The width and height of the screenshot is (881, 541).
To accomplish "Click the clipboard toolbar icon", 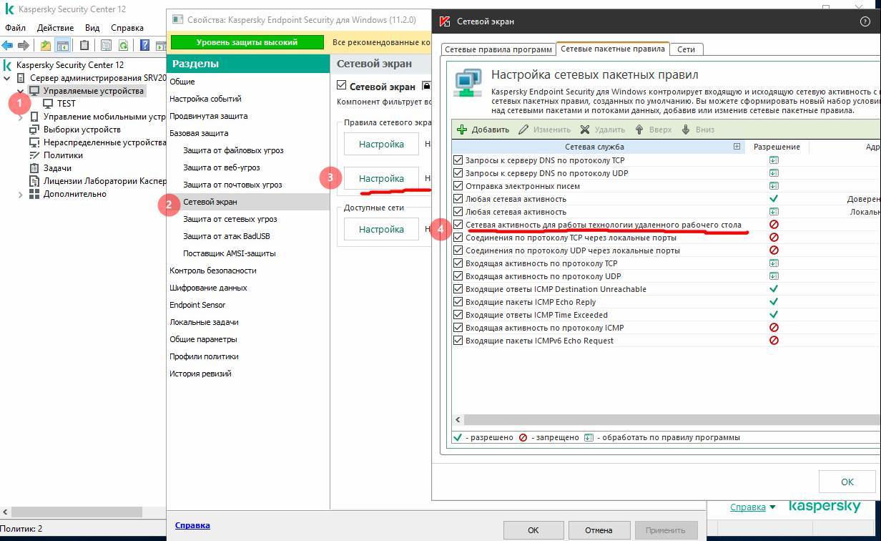I will click(84, 46).
